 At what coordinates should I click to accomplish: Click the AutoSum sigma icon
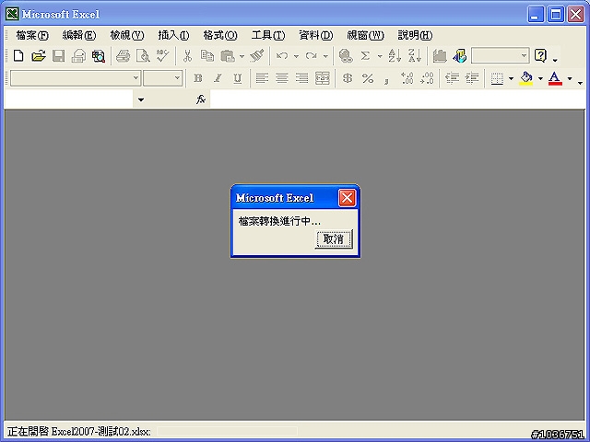[x=365, y=56]
